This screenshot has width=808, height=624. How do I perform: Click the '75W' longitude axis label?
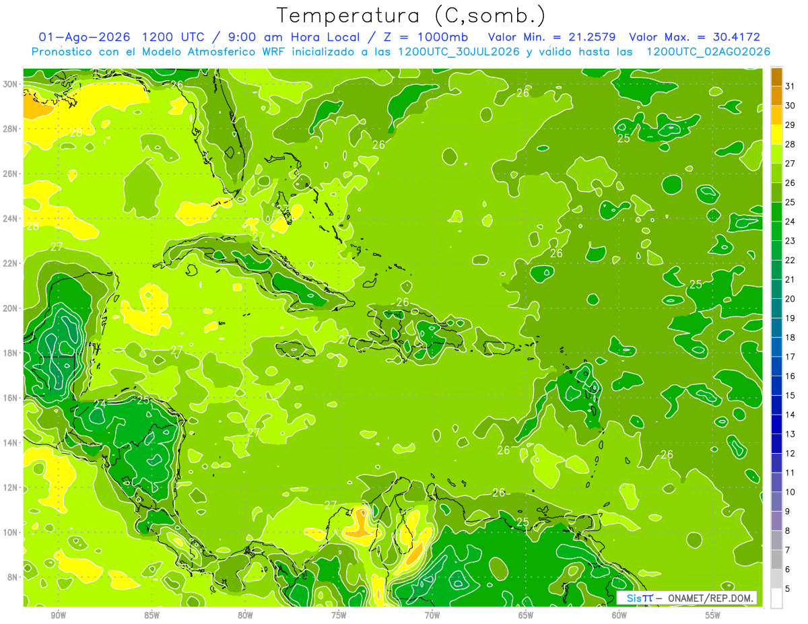(x=339, y=615)
